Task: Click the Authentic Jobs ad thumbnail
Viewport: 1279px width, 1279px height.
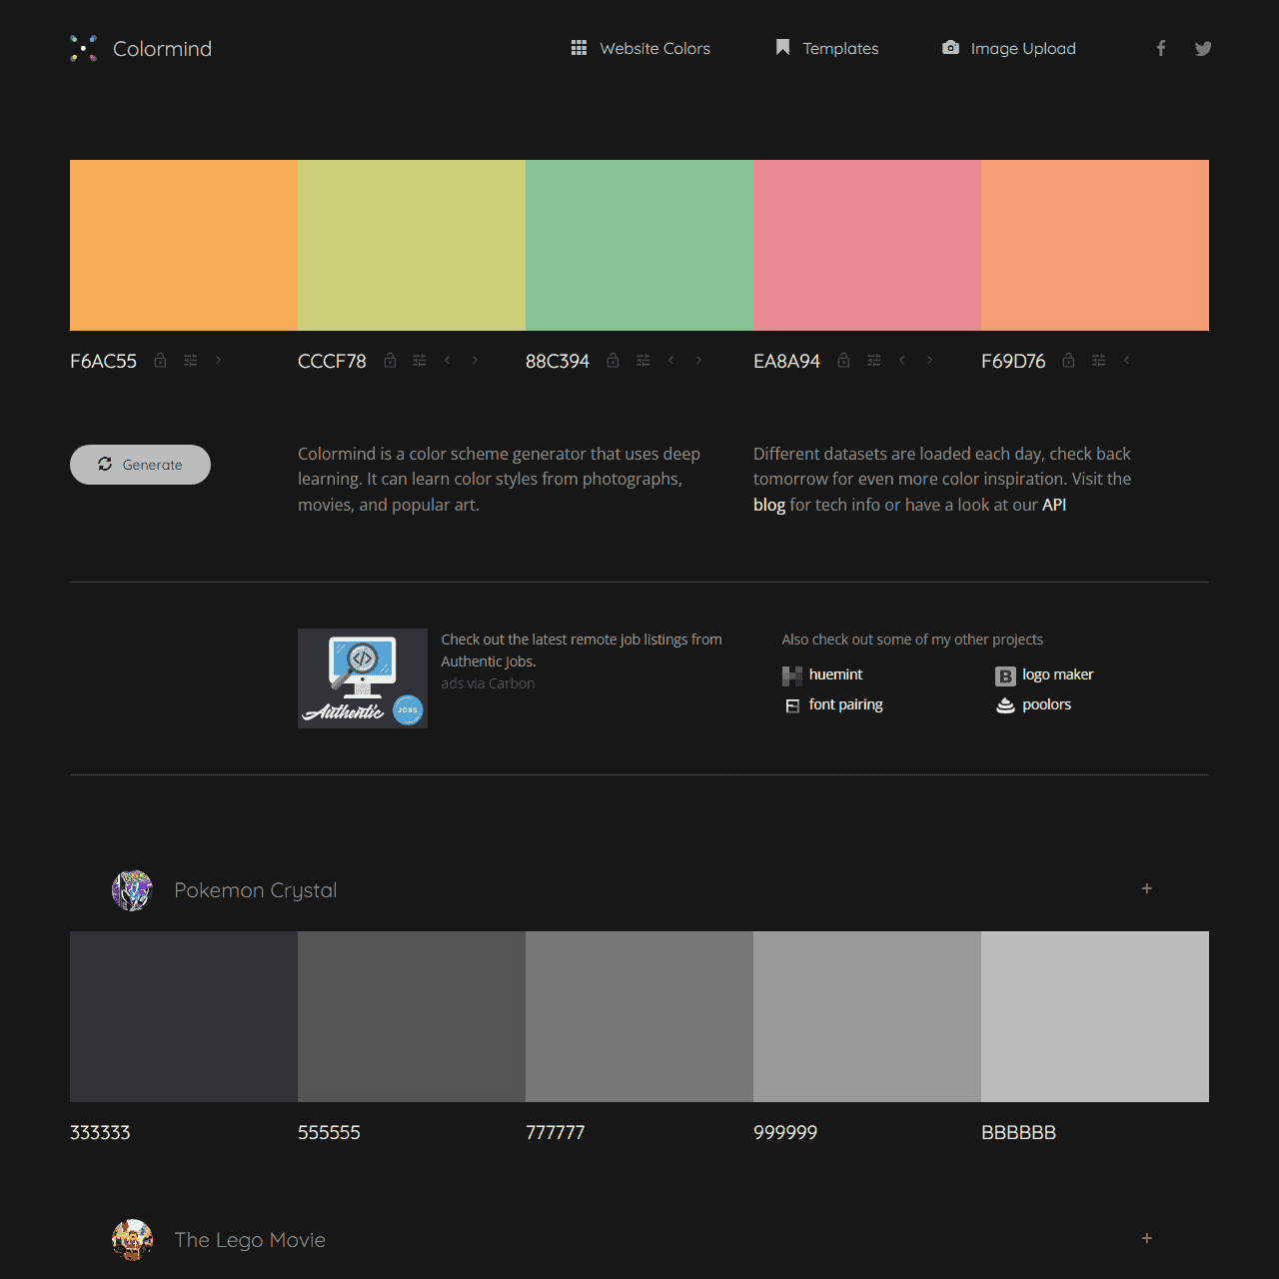Action: click(x=362, y=677)
